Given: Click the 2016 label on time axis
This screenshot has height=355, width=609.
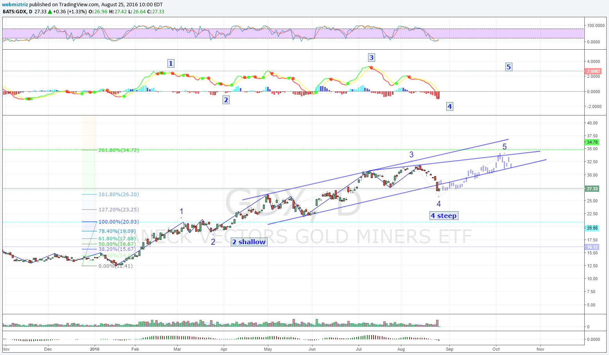Looking at the screenshot, I should (x=95, y=349).
